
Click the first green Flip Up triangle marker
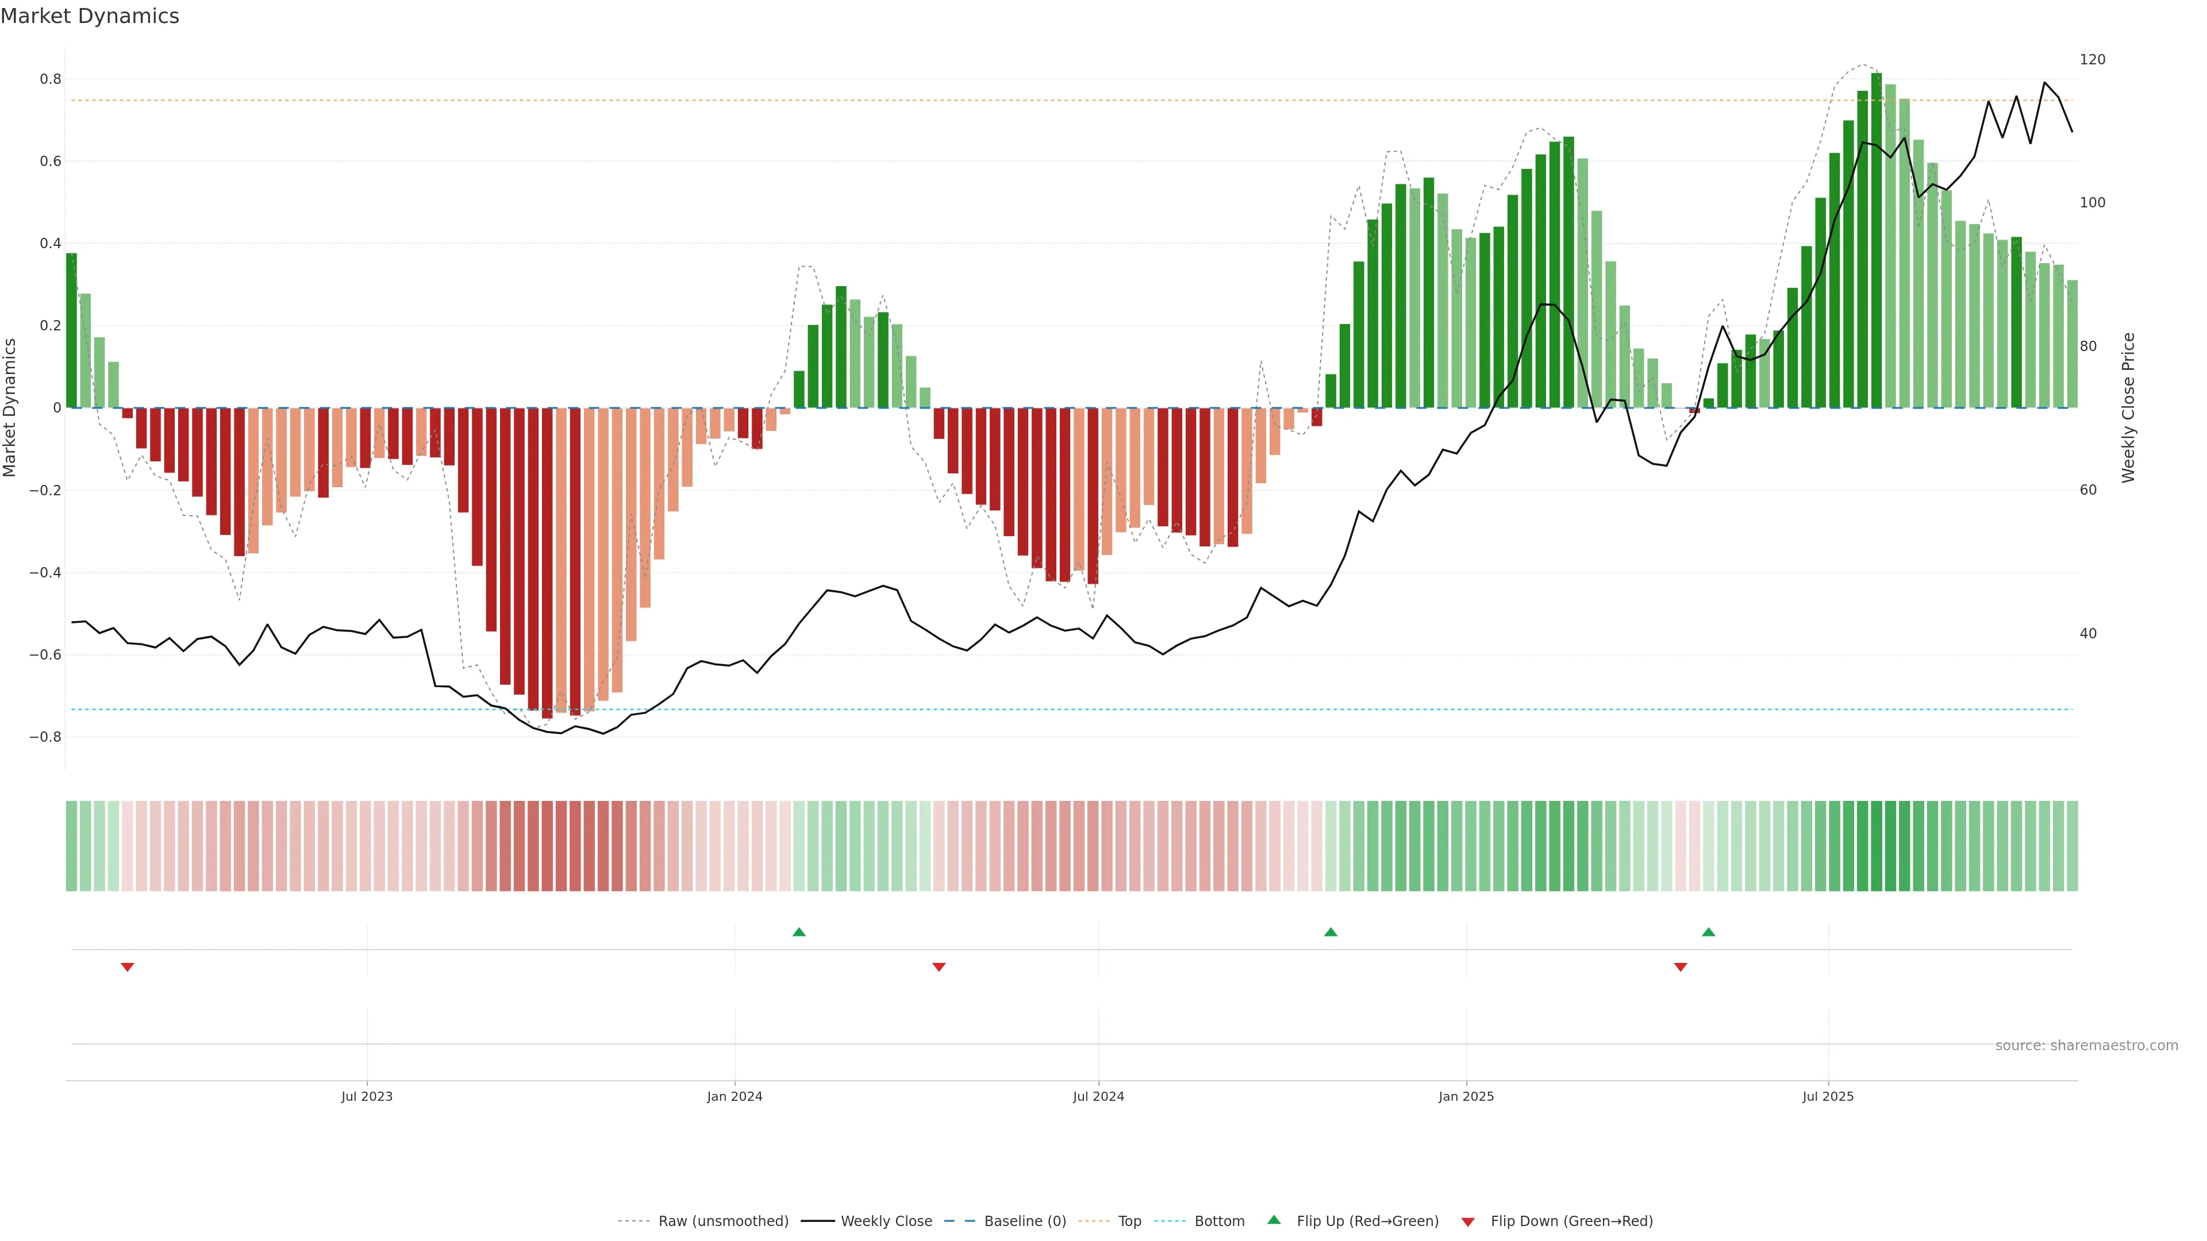798,932
